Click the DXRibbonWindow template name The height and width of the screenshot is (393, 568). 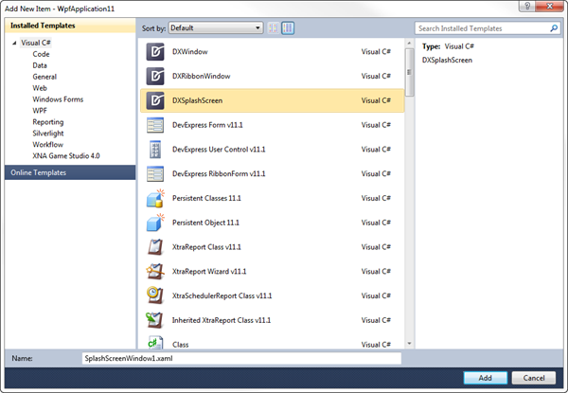pos(201,76)
